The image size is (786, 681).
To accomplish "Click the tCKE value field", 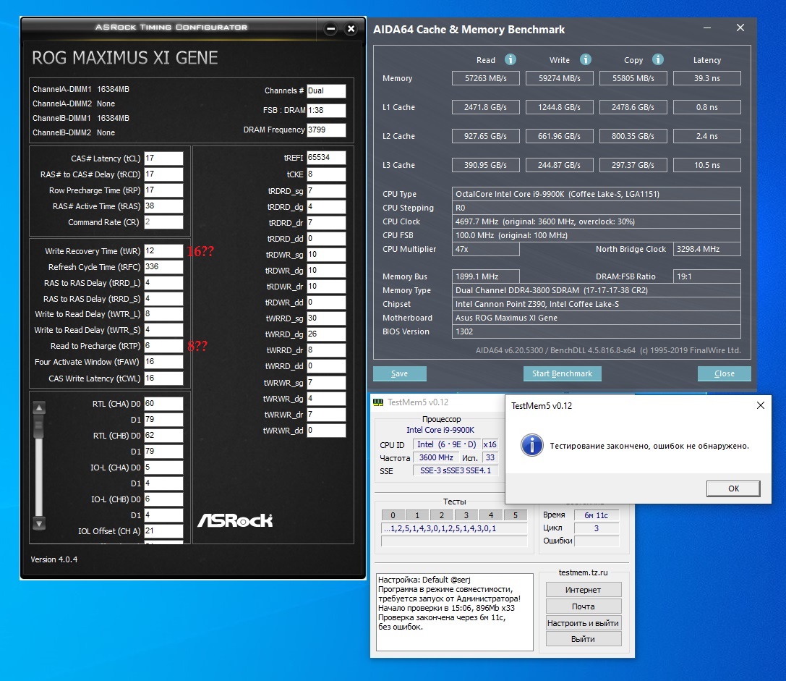I will coord(326,174).
